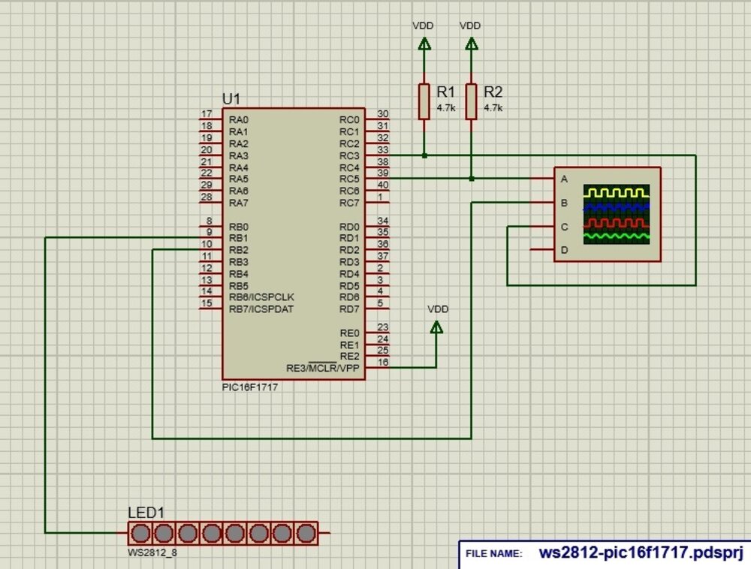Click the RB1 pin 9 on U1
This screenshot has height=569, width=751.
(x=211, y=238)
